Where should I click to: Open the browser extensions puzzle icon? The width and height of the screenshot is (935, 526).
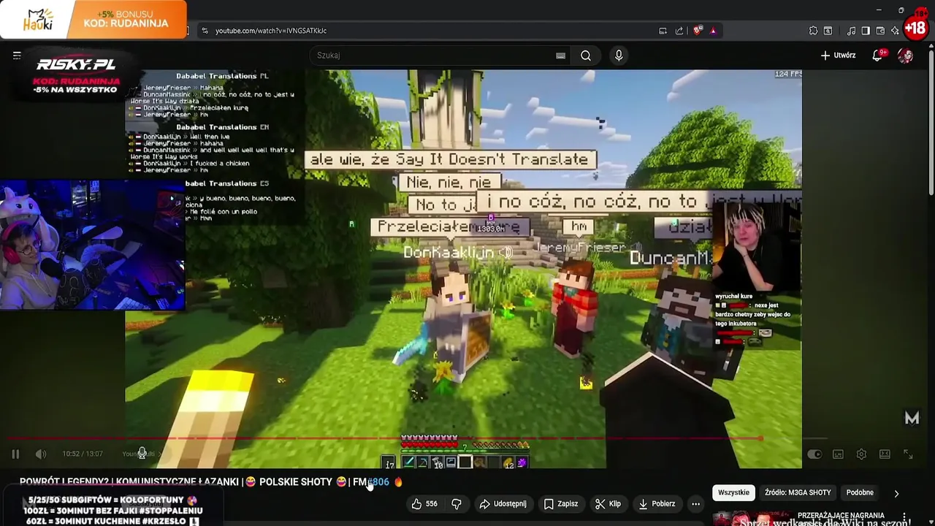pyautogui.click(x=813, y=31)
